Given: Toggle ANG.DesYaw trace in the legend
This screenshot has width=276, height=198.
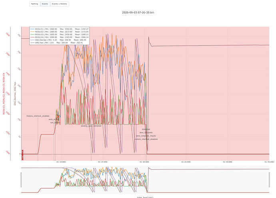Looking at the screenshot, I should [x=58, y=40].
